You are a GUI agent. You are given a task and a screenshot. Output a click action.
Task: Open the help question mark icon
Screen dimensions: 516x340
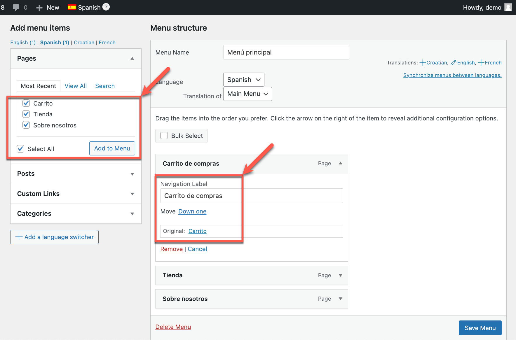point(106,7)
